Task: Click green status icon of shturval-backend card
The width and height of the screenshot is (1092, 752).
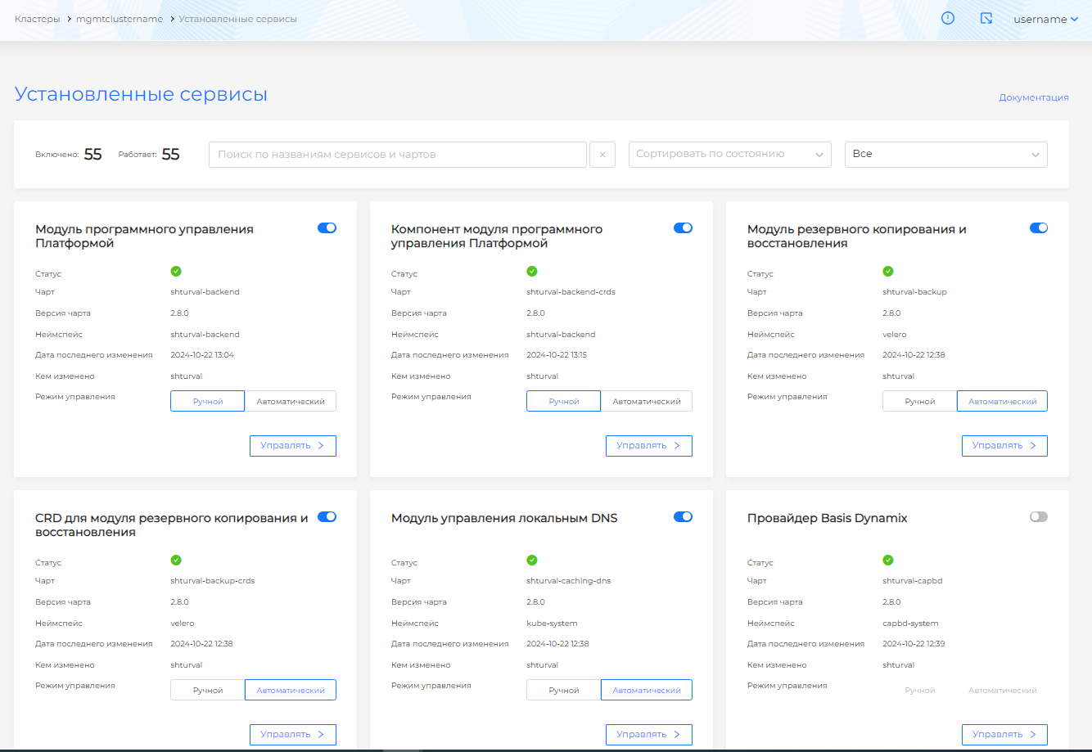Action: point(176,271)
